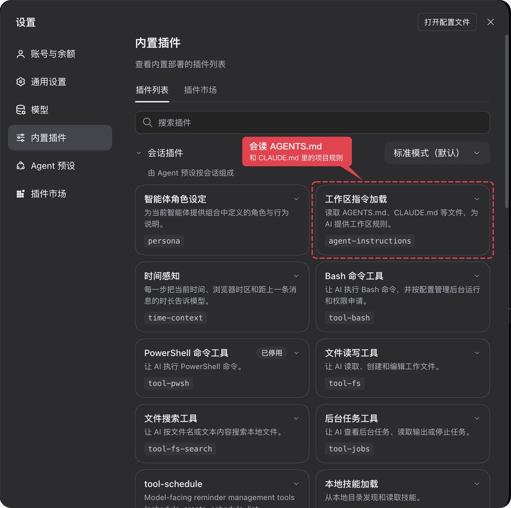Expand the Bash 命令工具 card chevron
The image size is (511, 508).
click(x=477, y=276)
